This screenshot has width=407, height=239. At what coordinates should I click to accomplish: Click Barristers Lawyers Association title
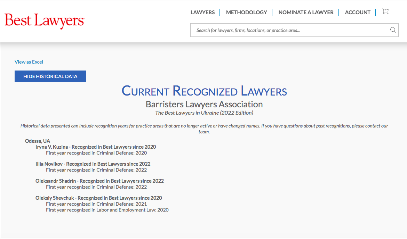coord(204,104)
